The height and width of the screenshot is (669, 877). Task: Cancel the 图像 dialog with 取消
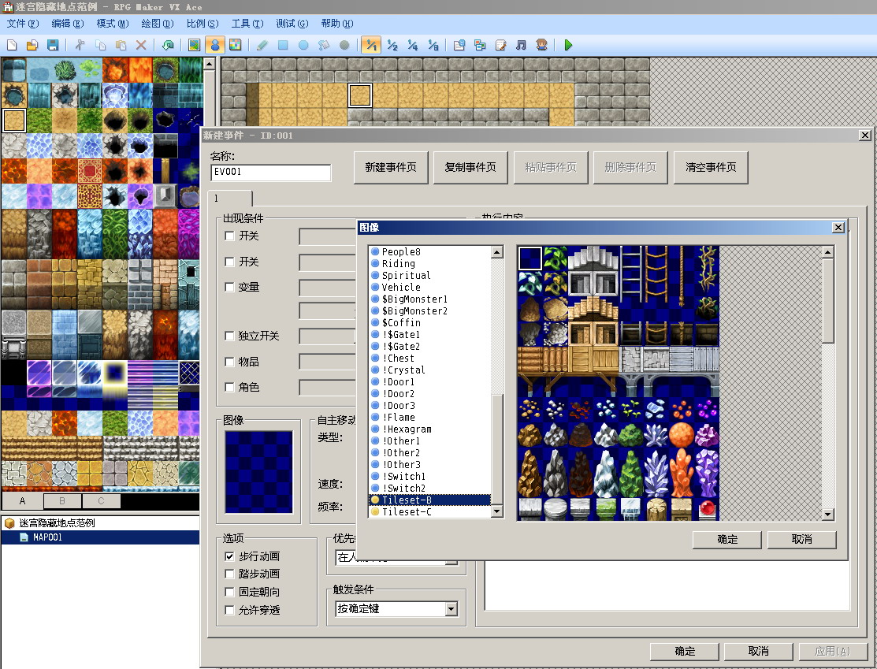[x=801, y=539]
